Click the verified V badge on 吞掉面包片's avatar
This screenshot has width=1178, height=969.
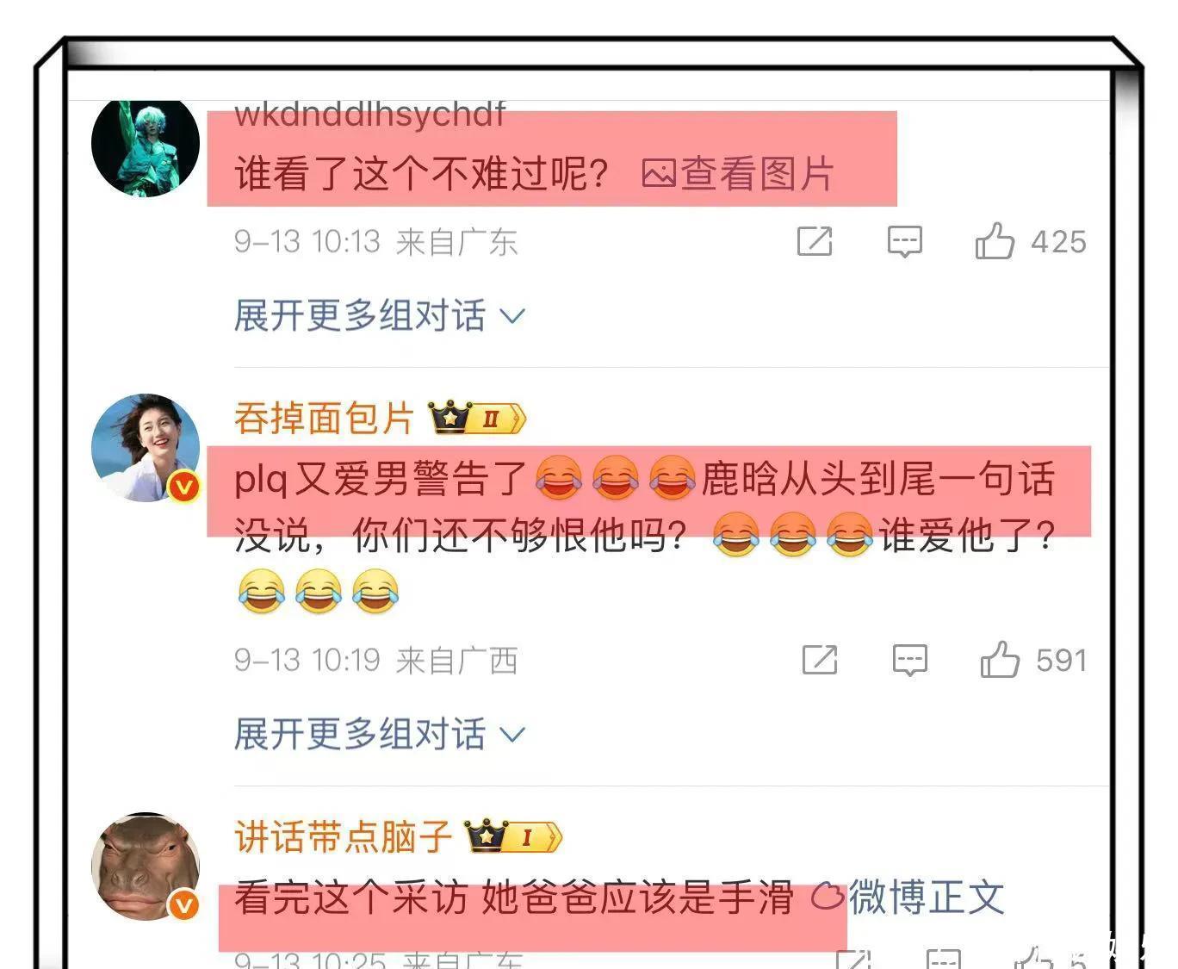coord(183,488)
